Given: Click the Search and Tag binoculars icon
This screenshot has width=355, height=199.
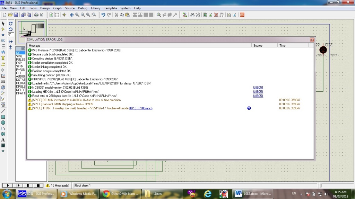Looking at the screenshot, I should pyautogui.click(x=192, y=15).
